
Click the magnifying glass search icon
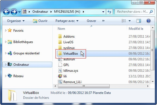(151, 12)
